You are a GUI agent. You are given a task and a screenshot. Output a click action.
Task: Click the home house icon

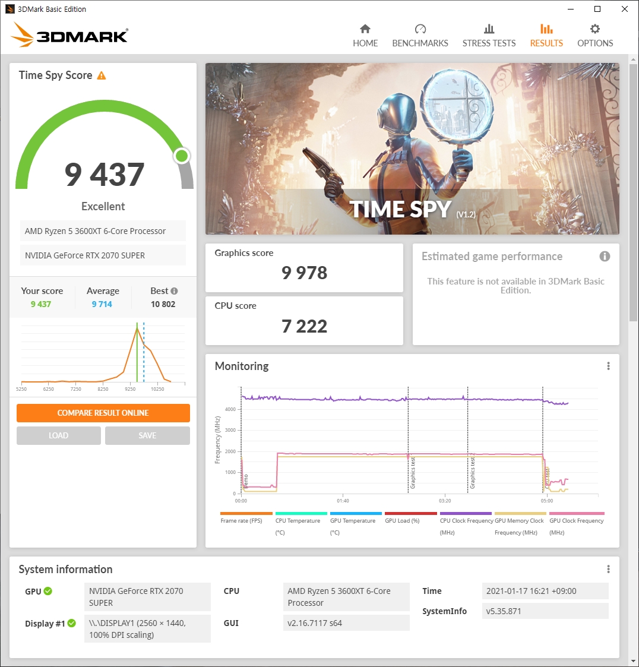[365, 29]
